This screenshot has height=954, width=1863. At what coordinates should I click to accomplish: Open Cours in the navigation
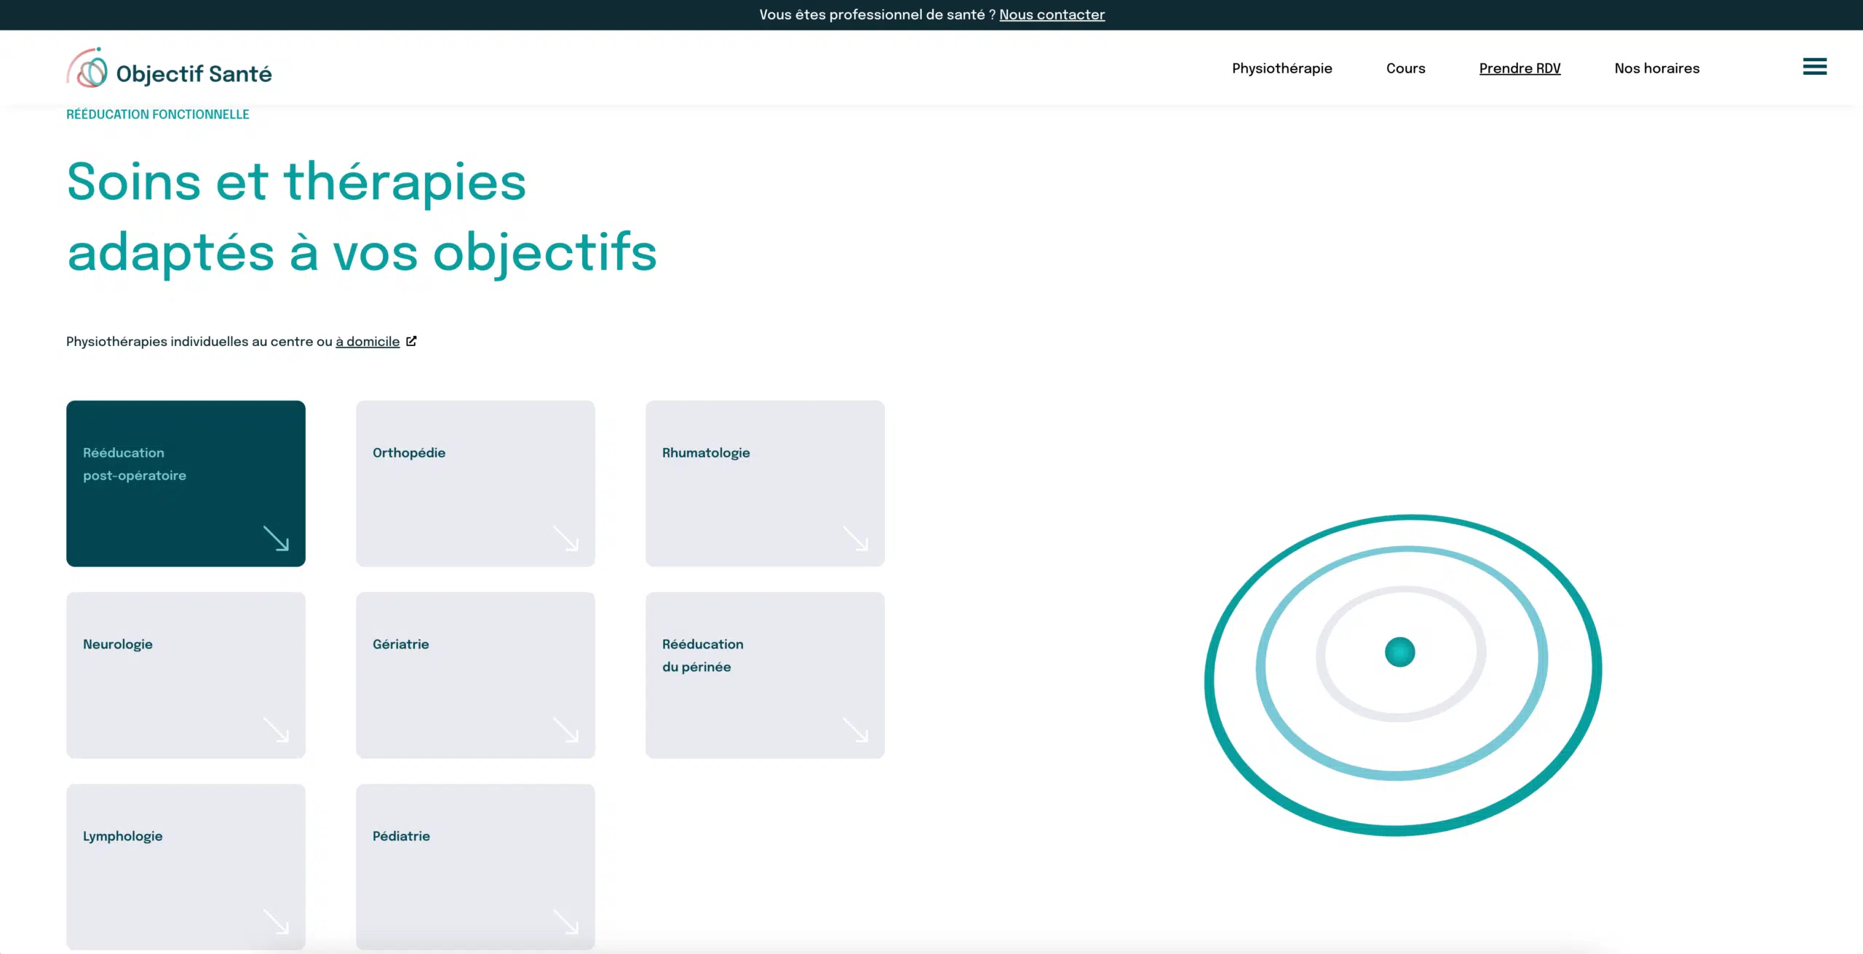(1405, 68)
